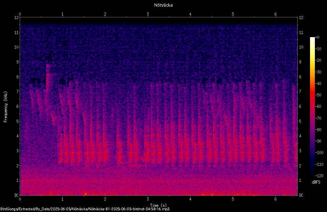Click the 10 kHz label on left axis
The width and height of the screenshot is (327, 212).
(x=17, y=47)
